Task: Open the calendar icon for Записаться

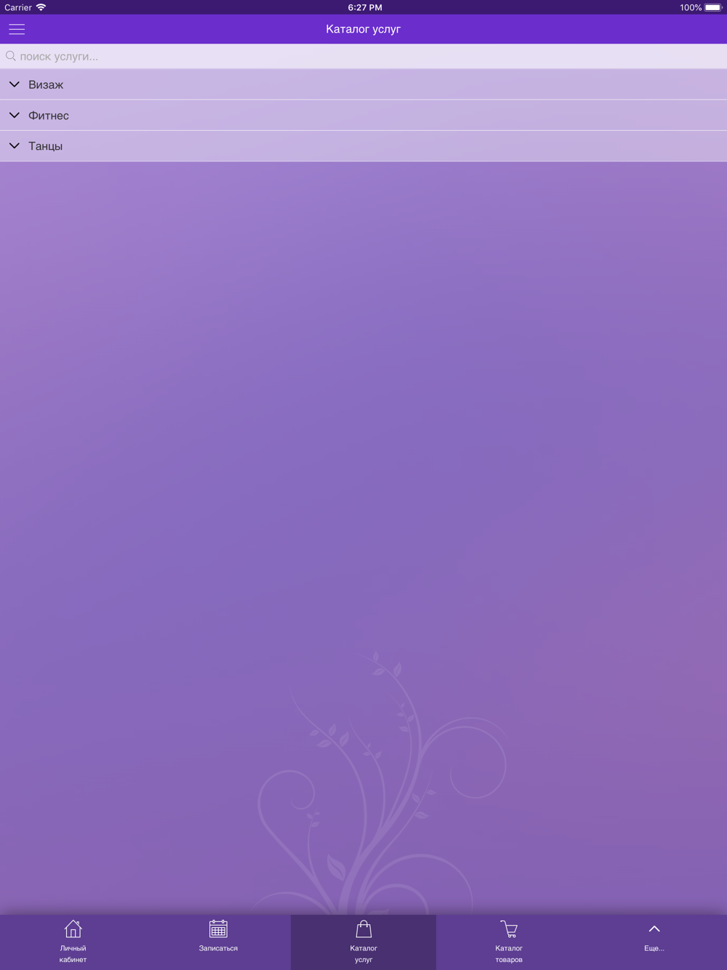Action: pos(218,929)
